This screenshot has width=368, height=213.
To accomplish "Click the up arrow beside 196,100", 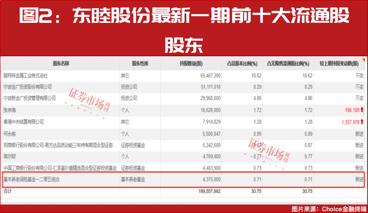I will pyautogui.click(x=362, y=110).
